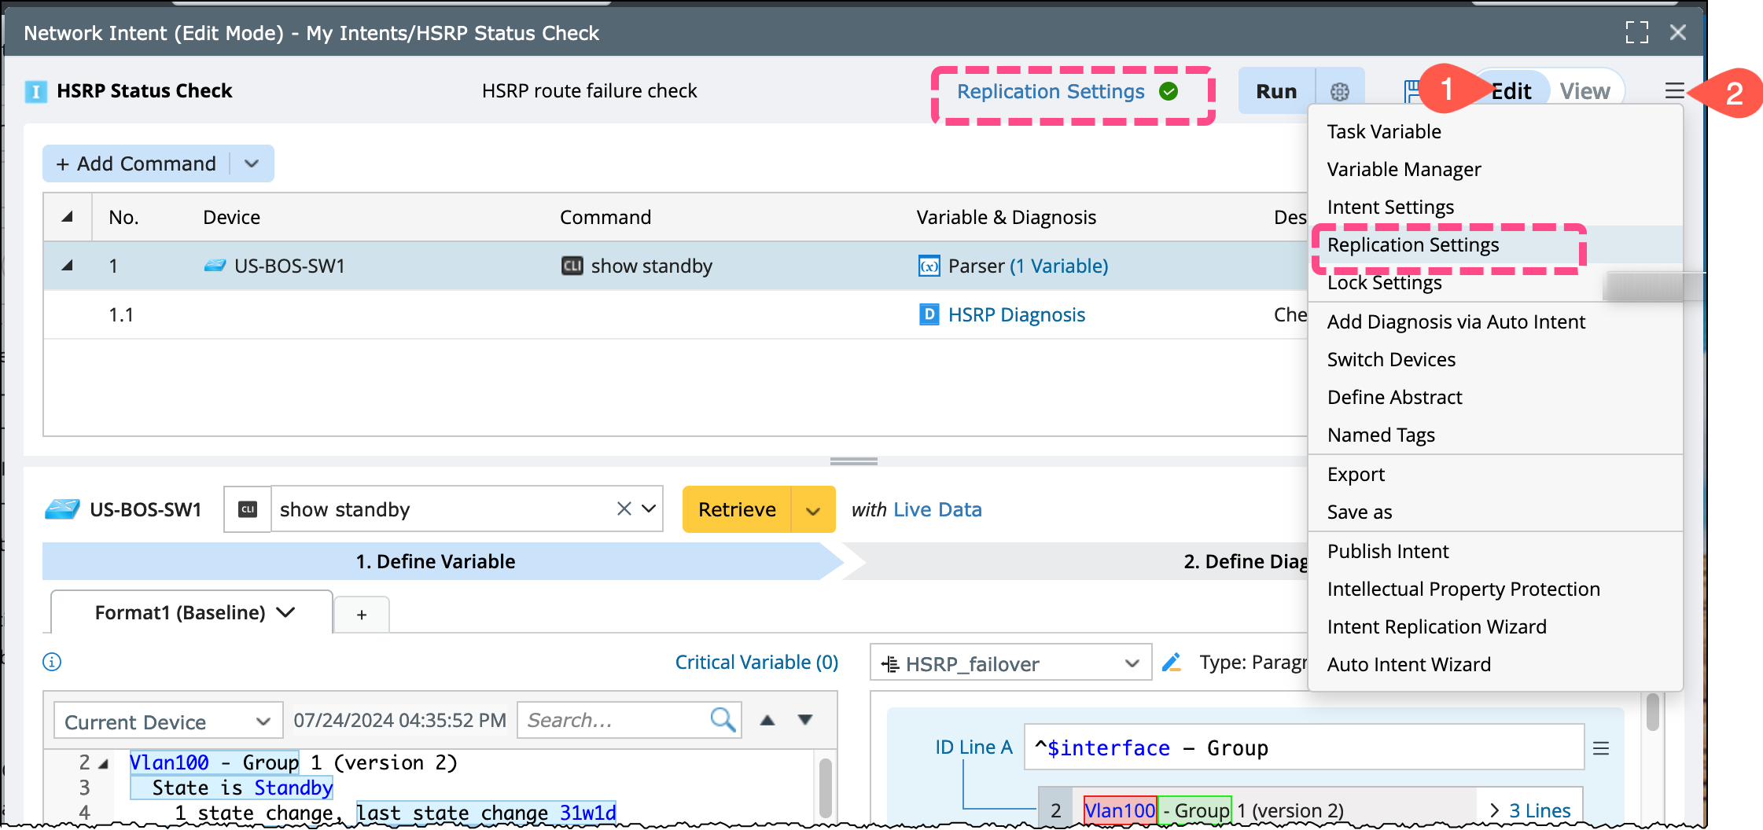Jump to previous search result arrow
The image size is (1763, 830).
pyautogui.click(x=767, y=720)
